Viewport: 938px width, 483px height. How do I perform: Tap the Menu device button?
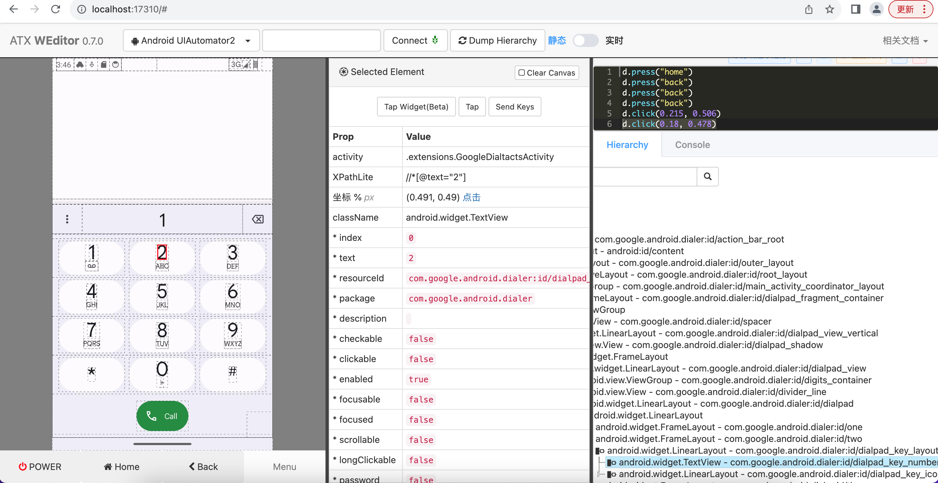[x=284, y=467]
